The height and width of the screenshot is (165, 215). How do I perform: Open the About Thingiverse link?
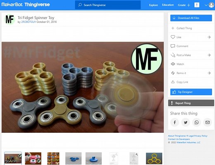[177, 136]
